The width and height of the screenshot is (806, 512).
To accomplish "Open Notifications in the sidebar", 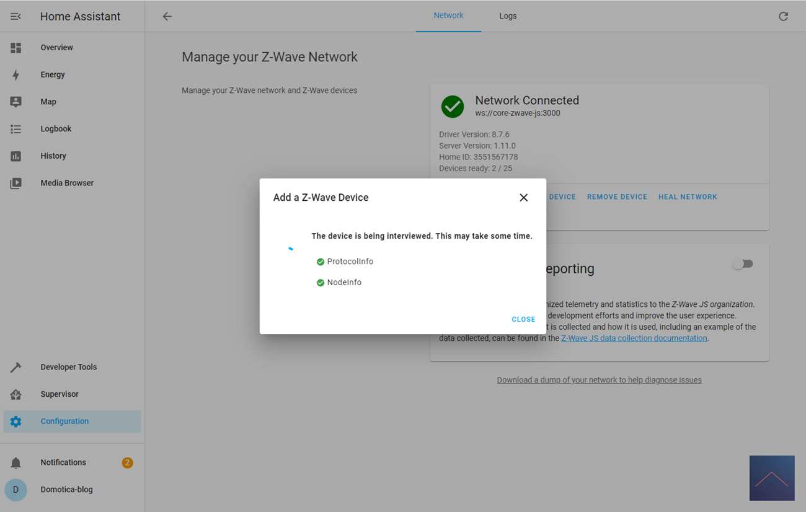I will (x=72, y=463).
